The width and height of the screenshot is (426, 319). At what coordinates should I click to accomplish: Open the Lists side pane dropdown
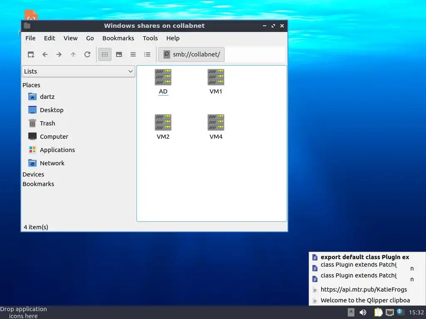(78, 71)
